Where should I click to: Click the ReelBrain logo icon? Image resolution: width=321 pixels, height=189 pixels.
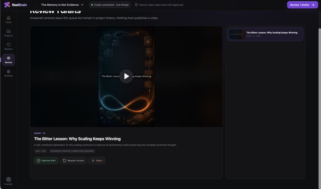tap(7, 5)
